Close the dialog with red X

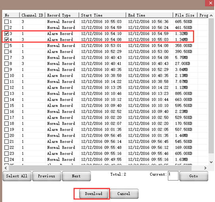(210, 3)
